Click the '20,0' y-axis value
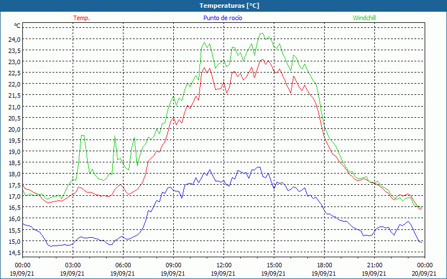 [x=14, y=129]
